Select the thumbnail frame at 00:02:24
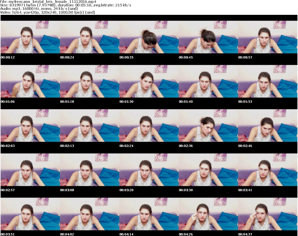Screen dimensions: 298x236 [x=149, y=126]
